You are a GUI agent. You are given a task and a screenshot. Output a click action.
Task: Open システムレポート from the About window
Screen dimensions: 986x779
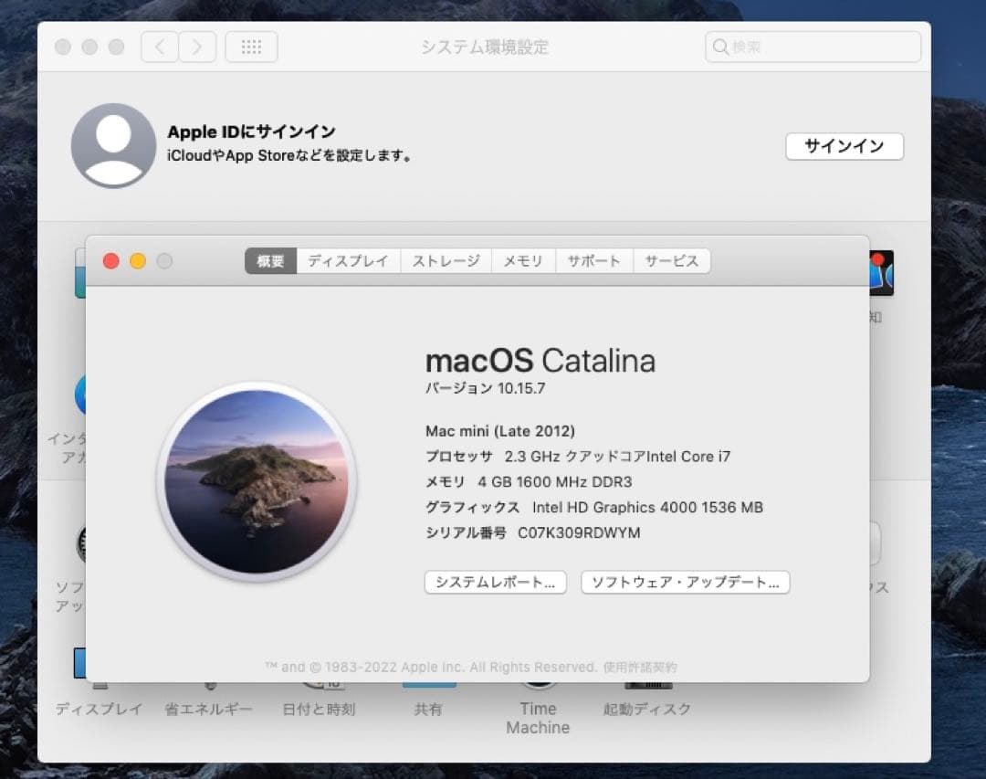click(x=496, y=582)
